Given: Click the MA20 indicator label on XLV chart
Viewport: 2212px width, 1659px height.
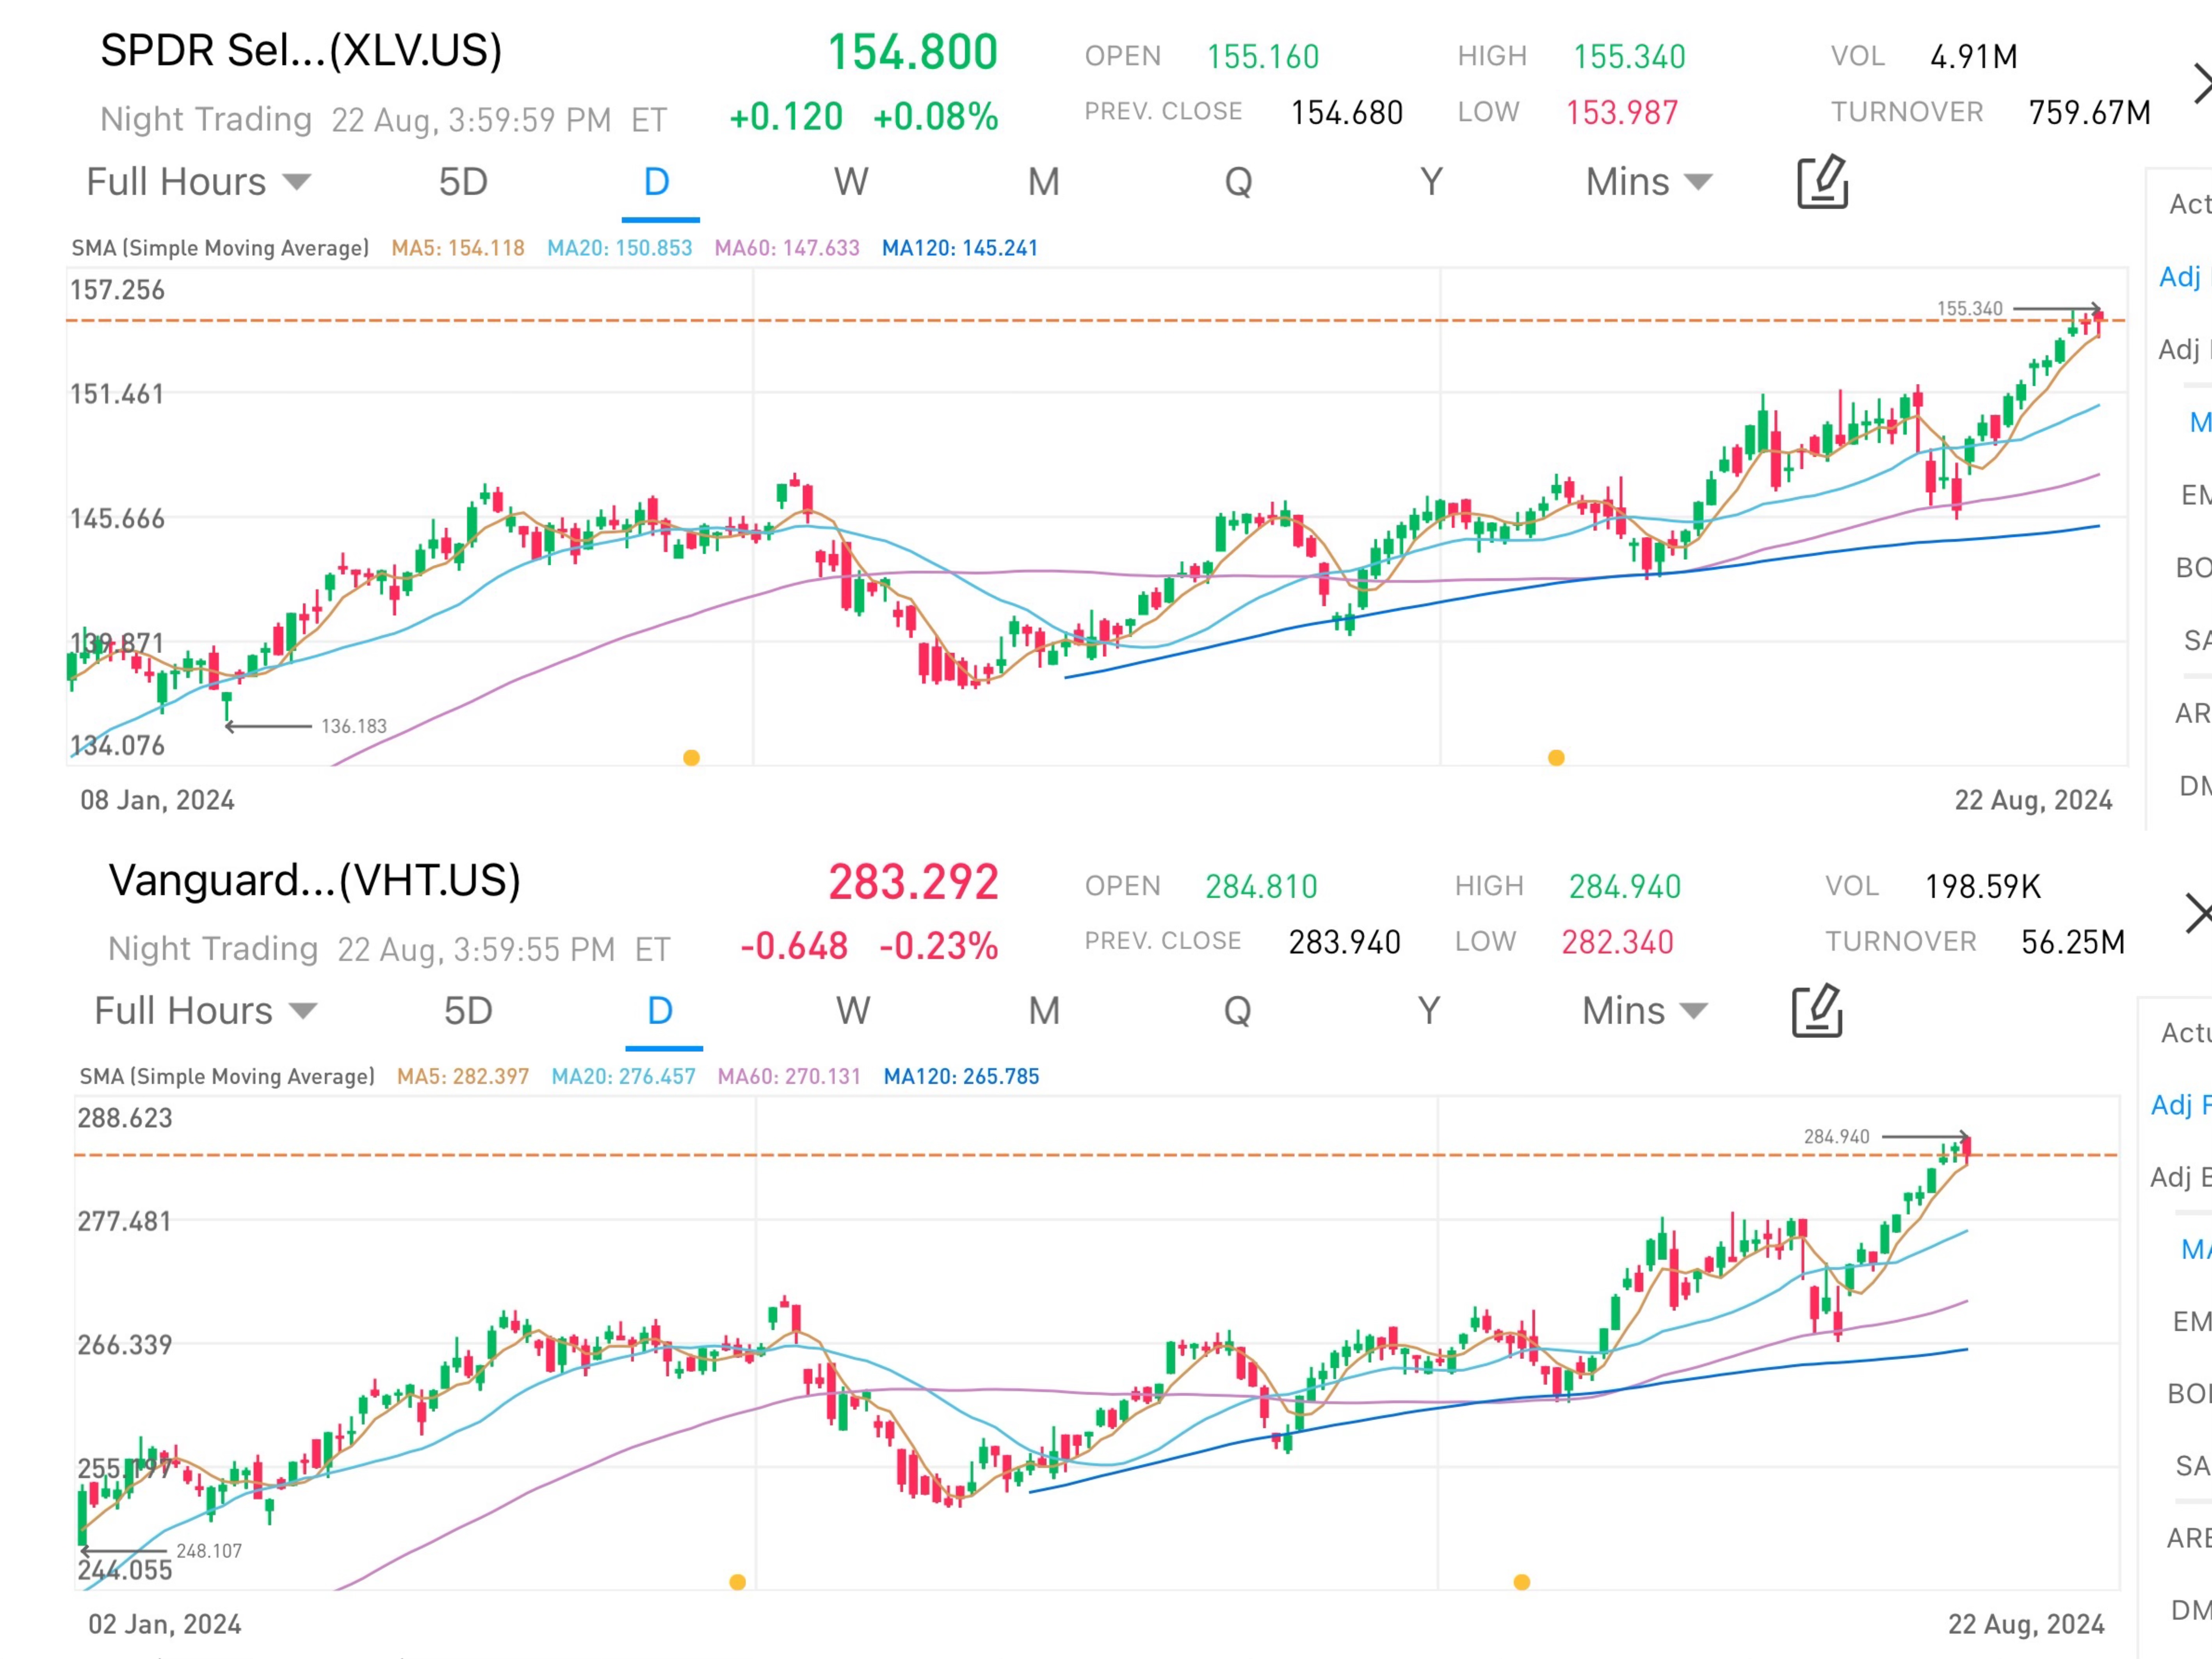Looking at the screenshot, I should coord(619,248).
